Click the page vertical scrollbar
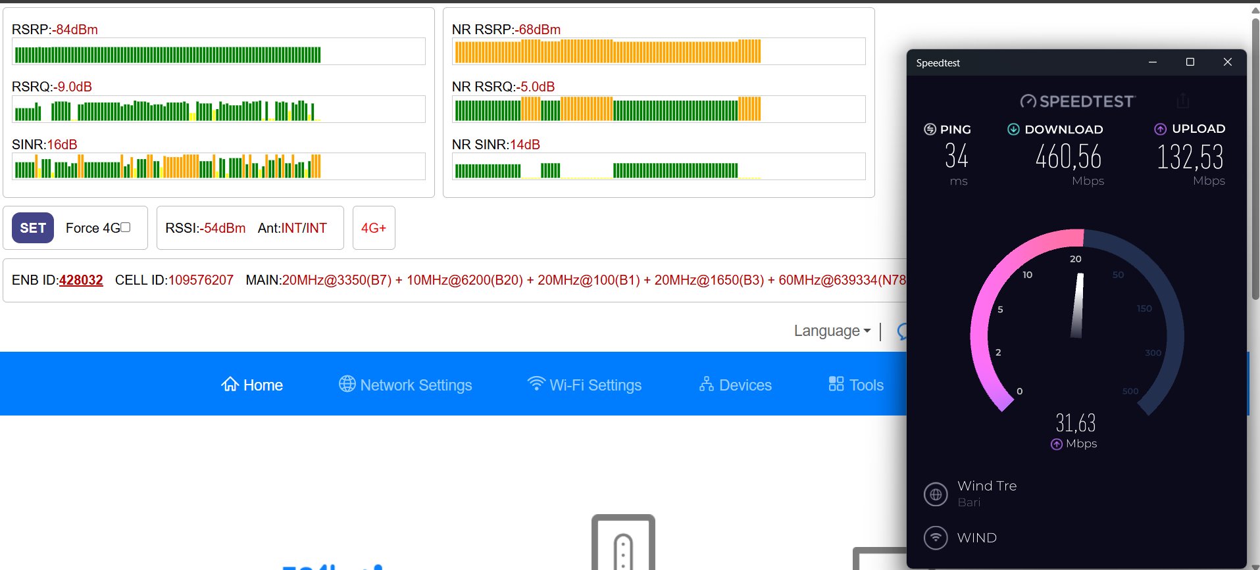 (x=1255, y=158)
